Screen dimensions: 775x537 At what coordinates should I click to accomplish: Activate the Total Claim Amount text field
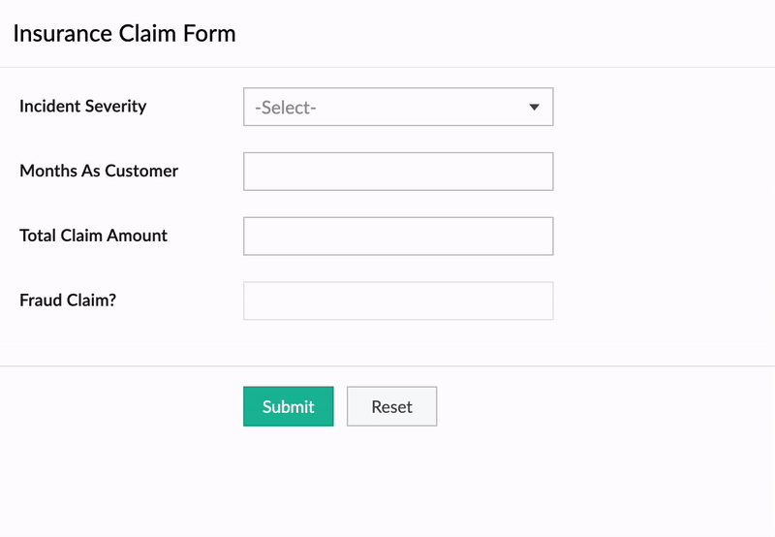[397, 237]
